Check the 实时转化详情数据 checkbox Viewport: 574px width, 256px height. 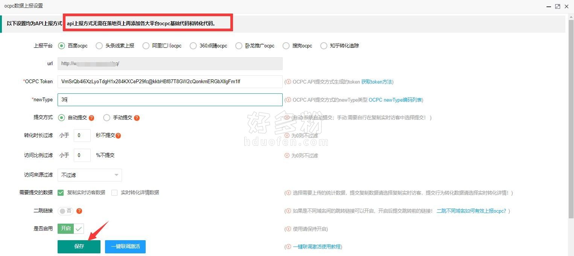(114, 192)
